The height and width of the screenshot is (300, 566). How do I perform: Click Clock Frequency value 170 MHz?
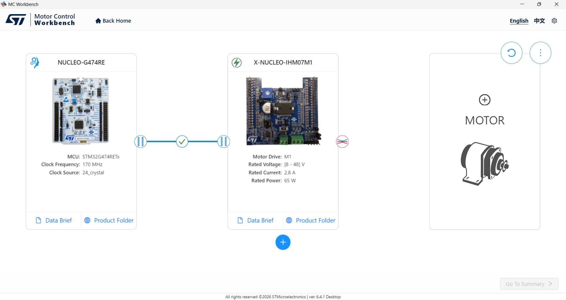(x=92, y=164)
